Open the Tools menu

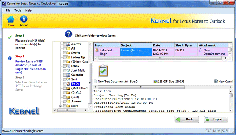coord(18,10)
